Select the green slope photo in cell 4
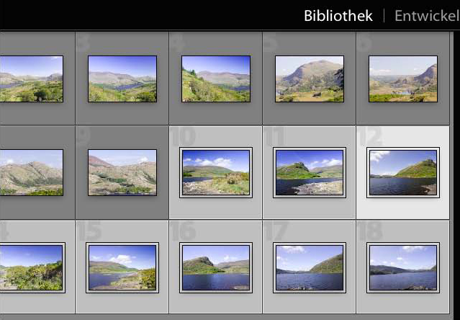 pyautogui.click(x=216, y=79)
